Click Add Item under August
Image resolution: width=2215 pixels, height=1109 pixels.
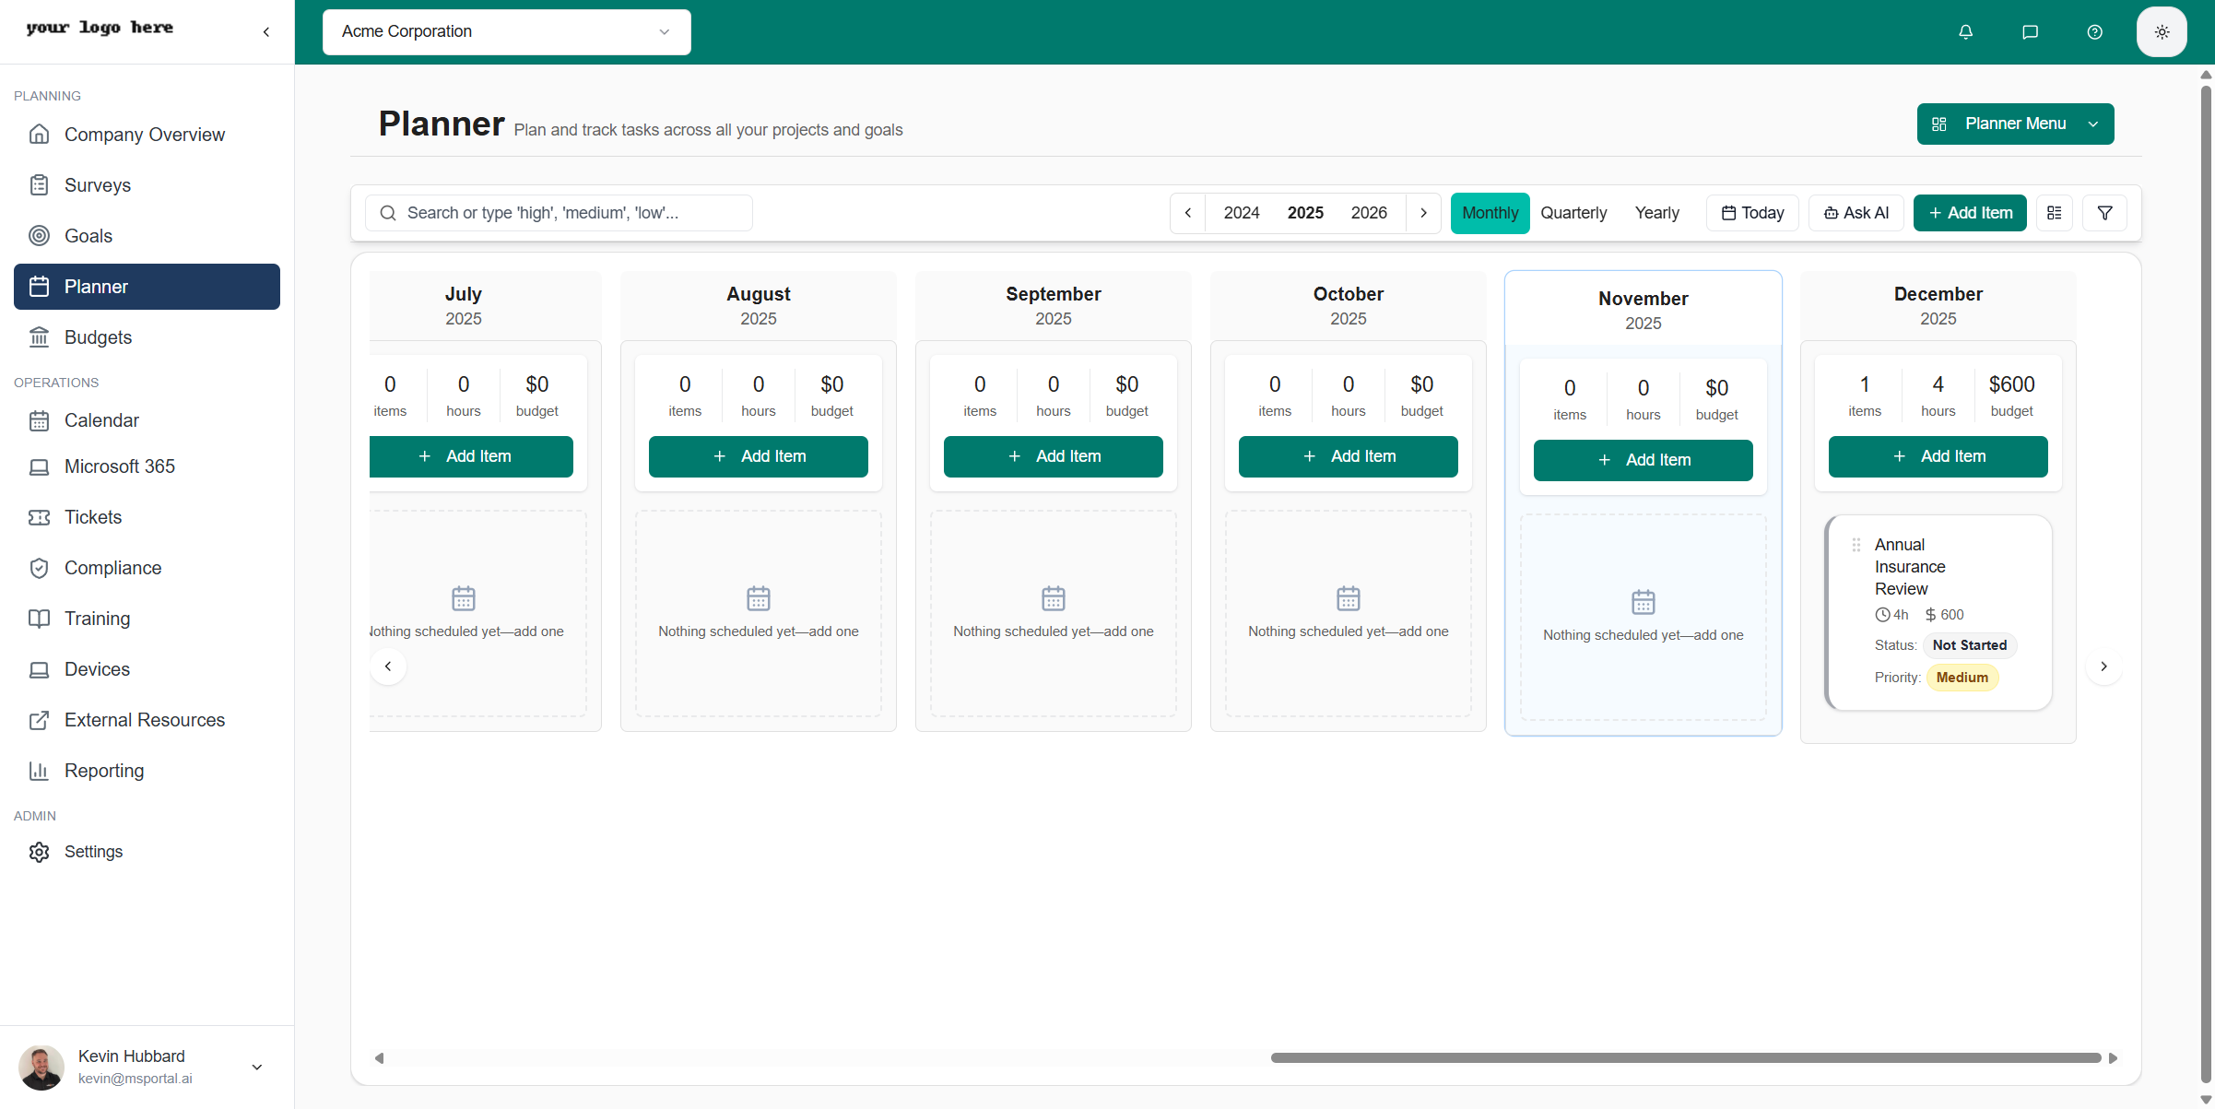click(x=758, y=456)
